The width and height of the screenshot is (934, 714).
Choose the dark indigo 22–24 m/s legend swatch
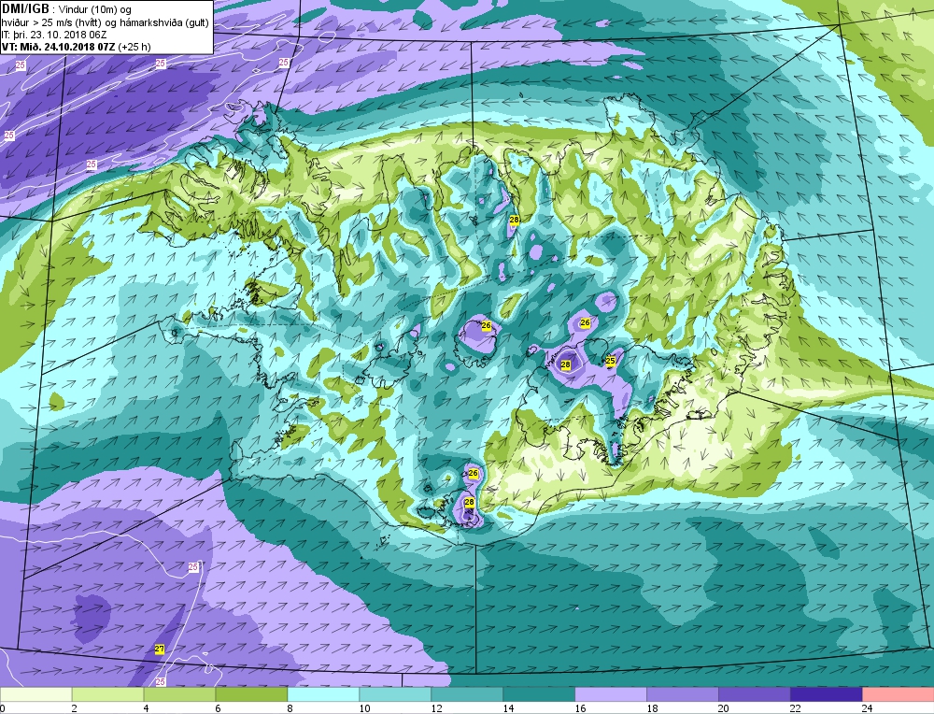pos(827,694)
